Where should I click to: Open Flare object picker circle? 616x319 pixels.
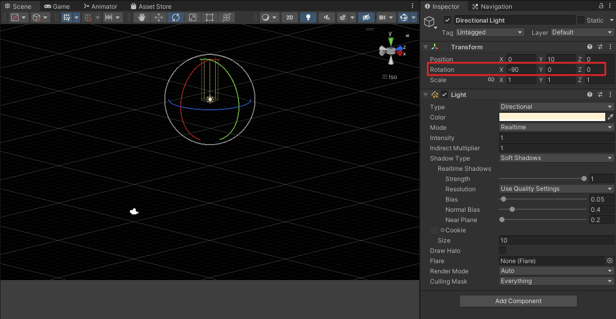[610, 261]
